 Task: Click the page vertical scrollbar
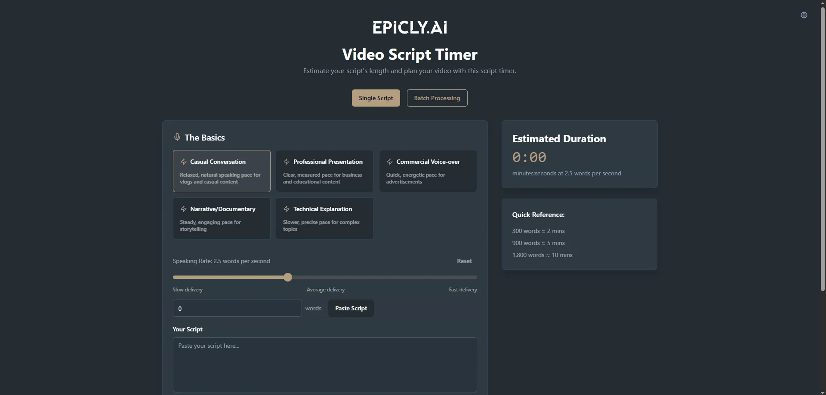[x=823, y=149]
